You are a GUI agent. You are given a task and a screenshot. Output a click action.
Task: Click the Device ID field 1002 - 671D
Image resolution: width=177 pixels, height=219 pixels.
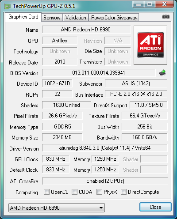pos(57,83)
